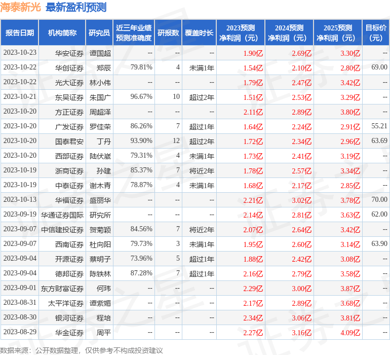Click researcher name 盛丽华
The width and height of the screenshot is (390, 355).
[x=100, y=200]
